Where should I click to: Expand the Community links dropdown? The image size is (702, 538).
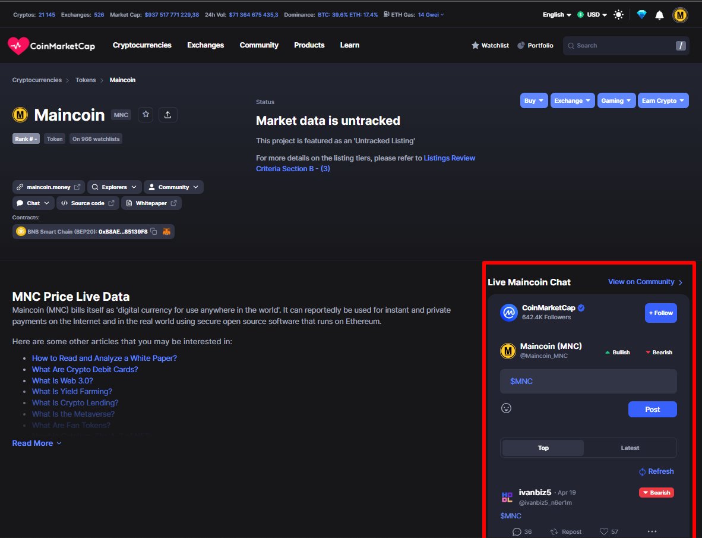[173, 187]
